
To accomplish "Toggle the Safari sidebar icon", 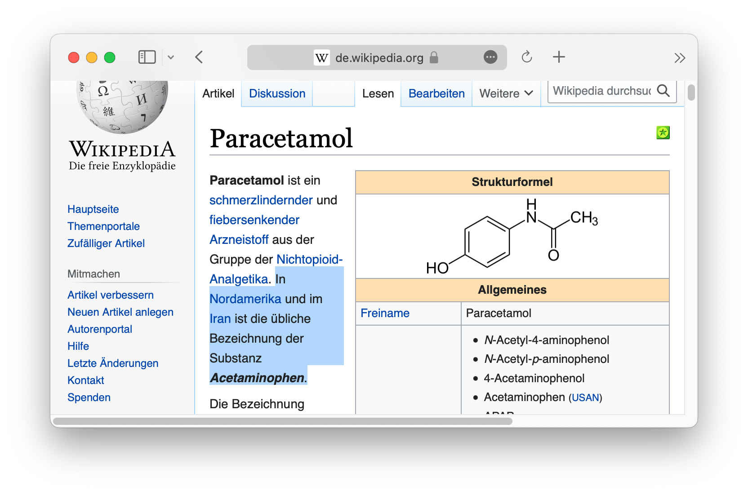I will (x=147, y=57).
